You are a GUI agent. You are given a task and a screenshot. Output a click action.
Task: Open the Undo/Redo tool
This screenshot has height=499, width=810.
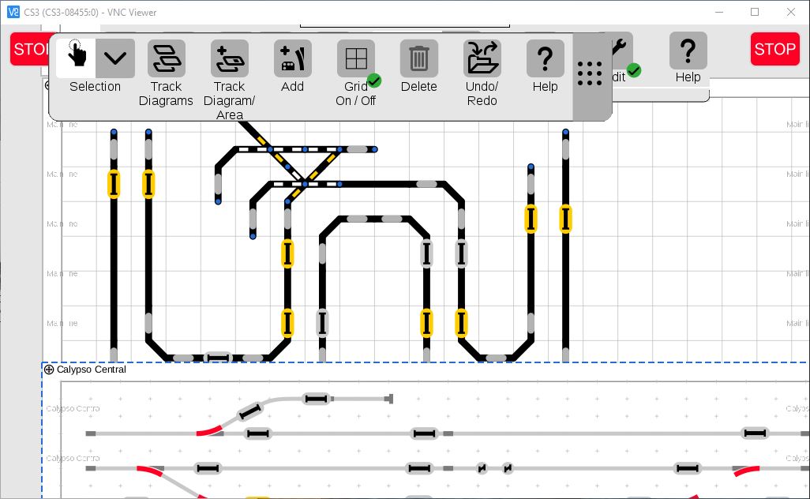482,58
